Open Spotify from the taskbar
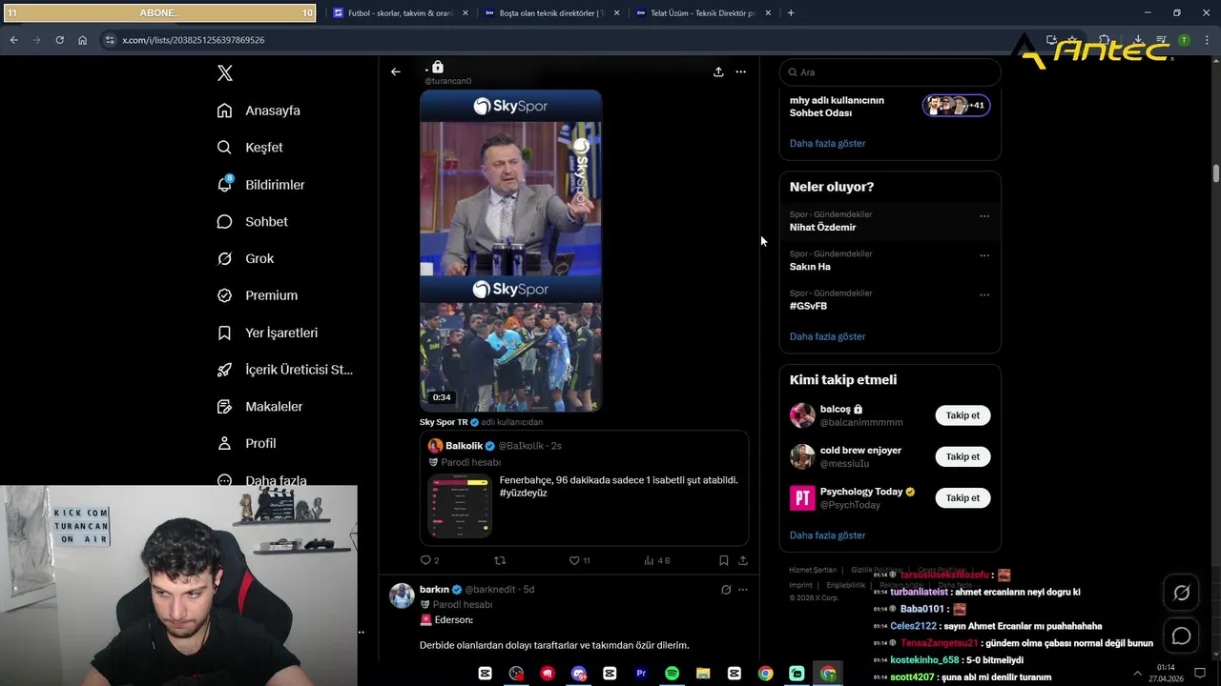This screenshot has height=686, width=1221. 672,674
